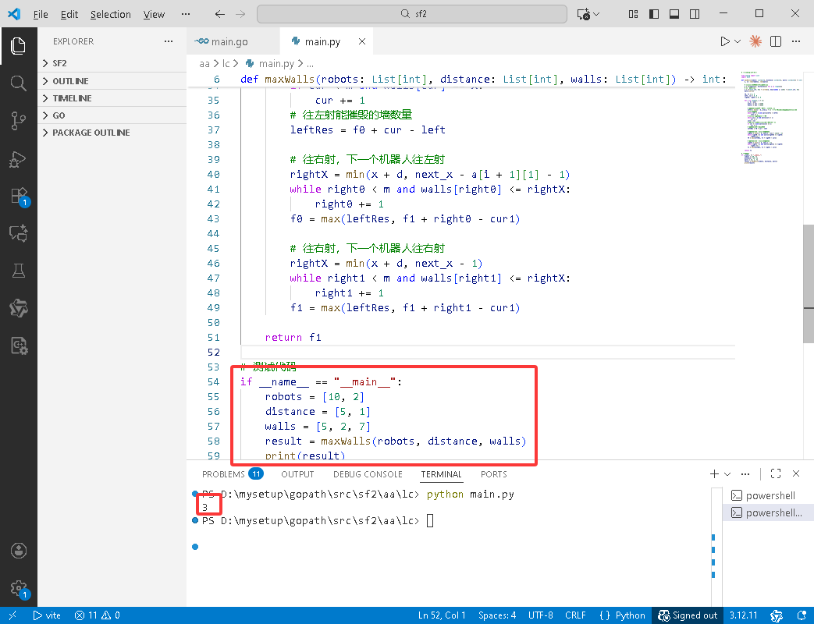The height and width of the screenshot is (624, 814).
Task: Toggle the bottom panel visibility
Action: tap(674, 14)
